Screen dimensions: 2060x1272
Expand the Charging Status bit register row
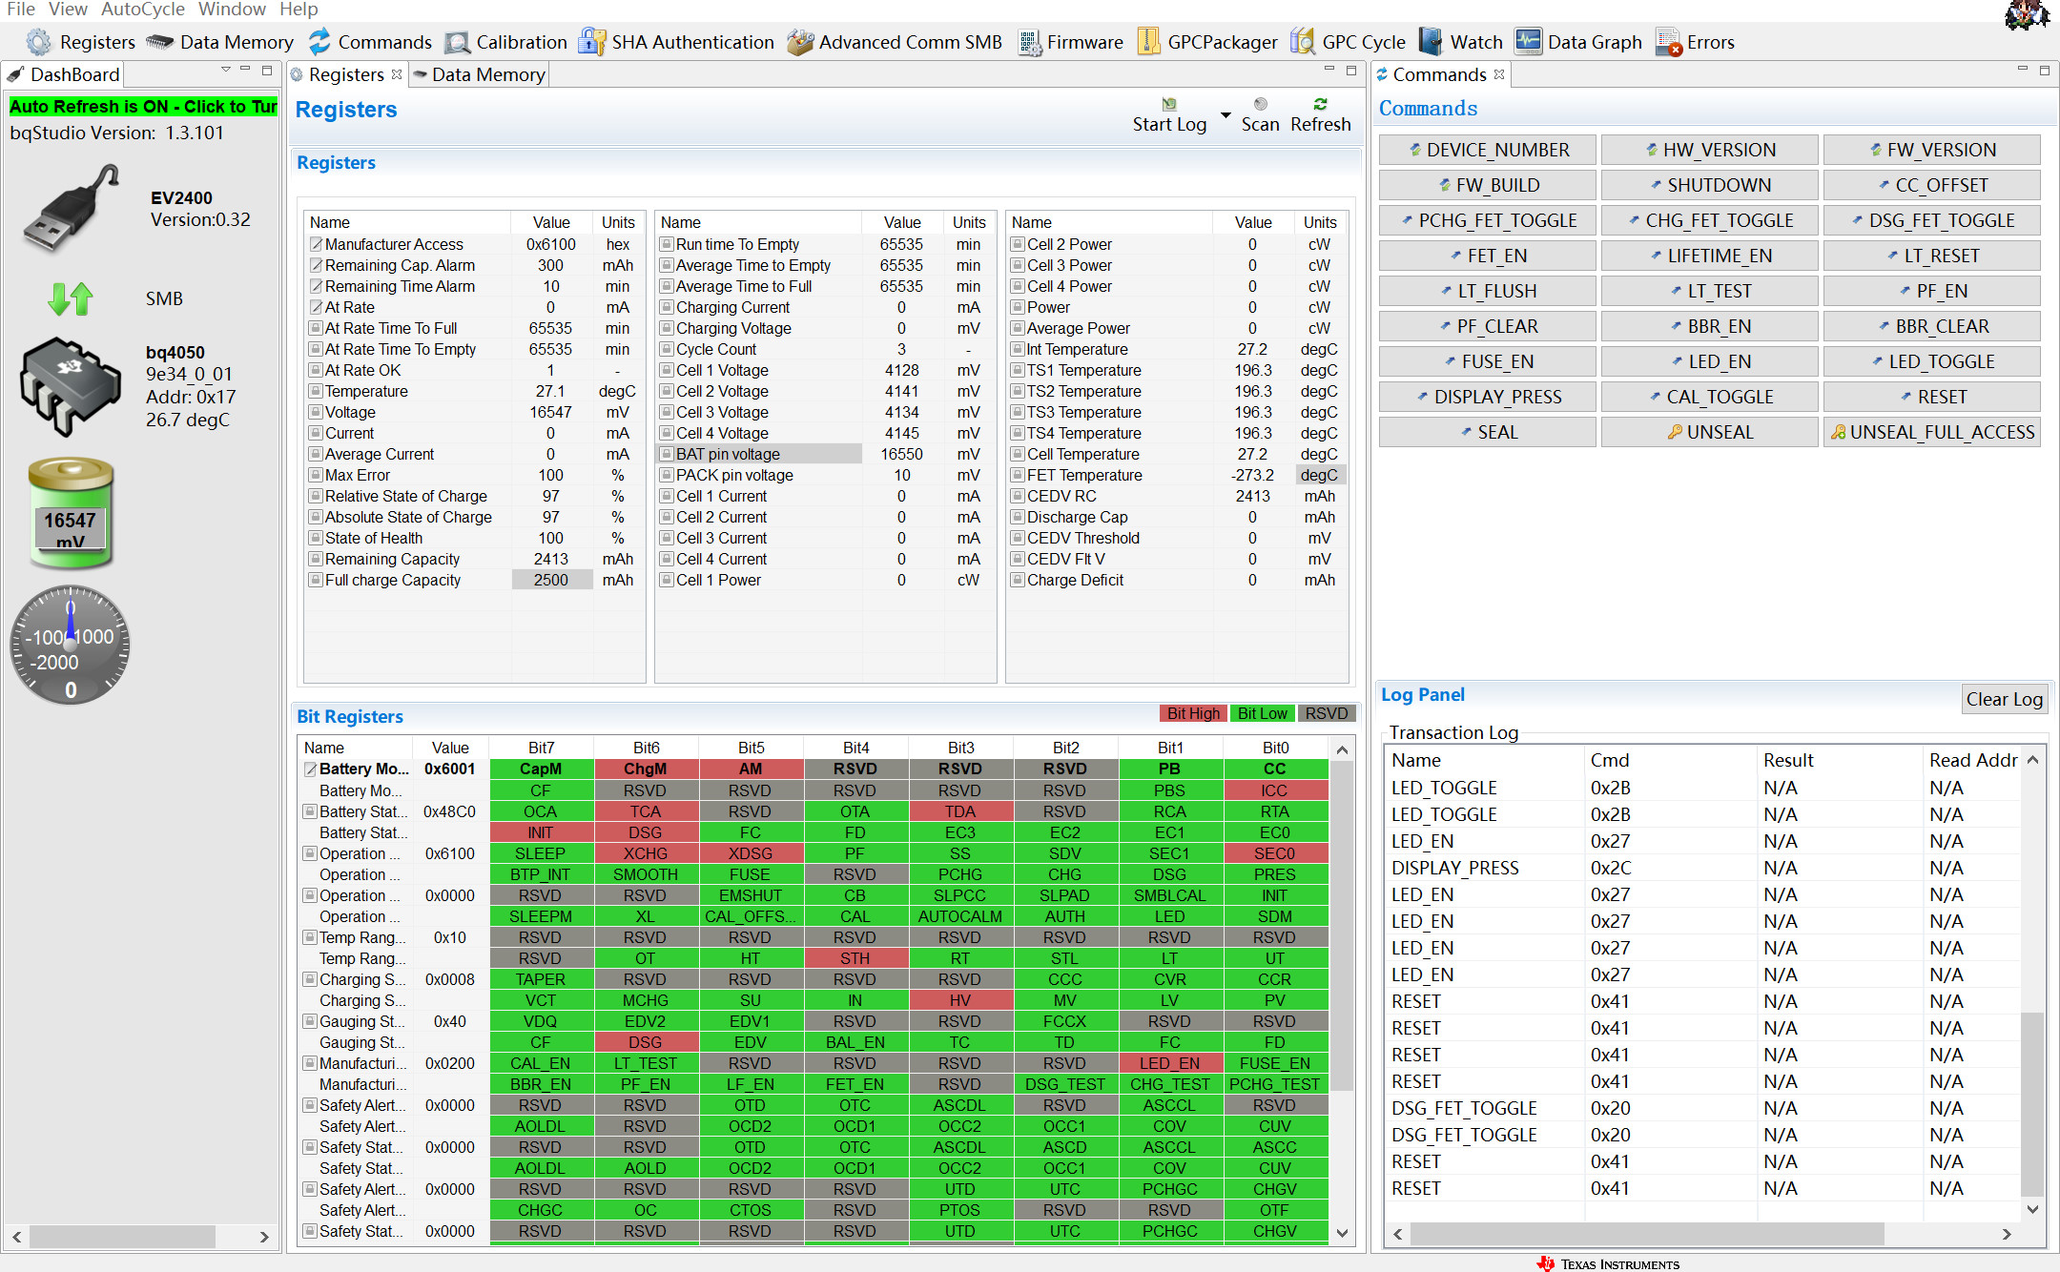click(x=310, y=979)
